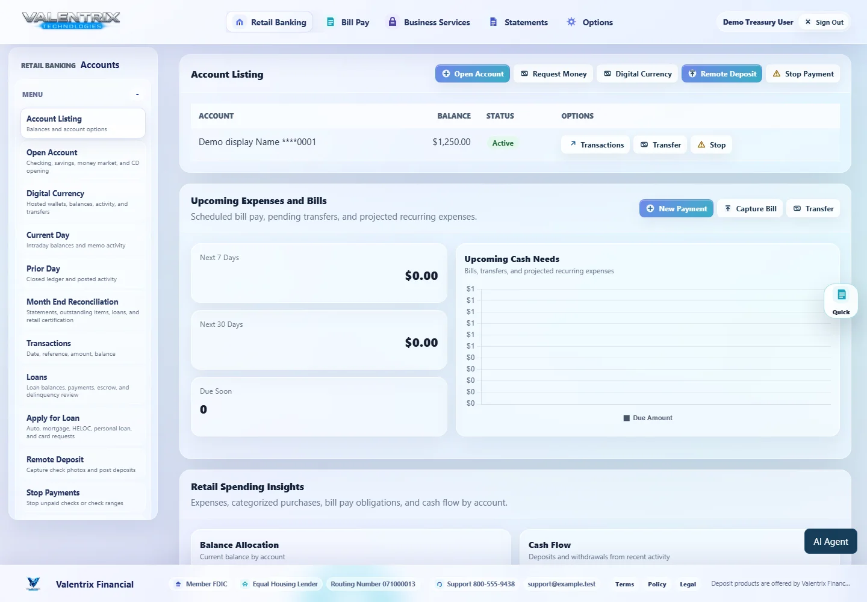Click Transfer in Upcoming Expenses section
Screen dimensions: 867x602
pyautogui.click(x=813, y=208)
